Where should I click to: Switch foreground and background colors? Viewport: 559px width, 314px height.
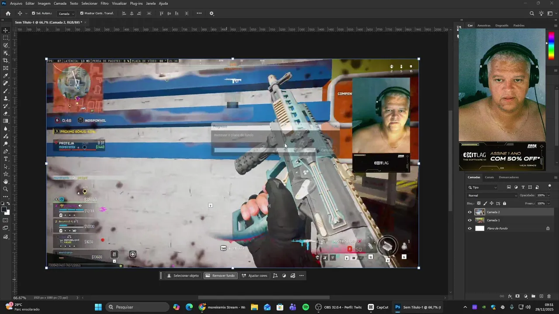point(9,204)
